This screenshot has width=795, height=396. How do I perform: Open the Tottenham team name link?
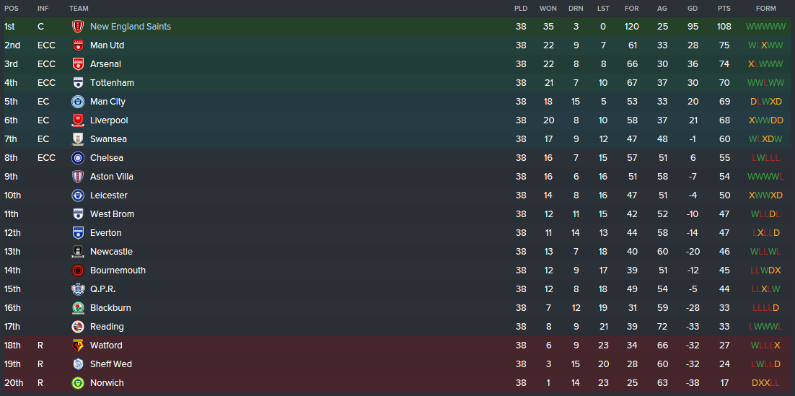pyautogui.click(x=112, y=83)
